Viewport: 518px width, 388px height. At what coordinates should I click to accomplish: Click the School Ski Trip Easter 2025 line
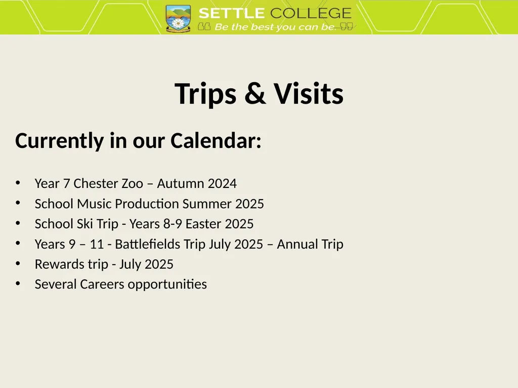pos(144,224)
